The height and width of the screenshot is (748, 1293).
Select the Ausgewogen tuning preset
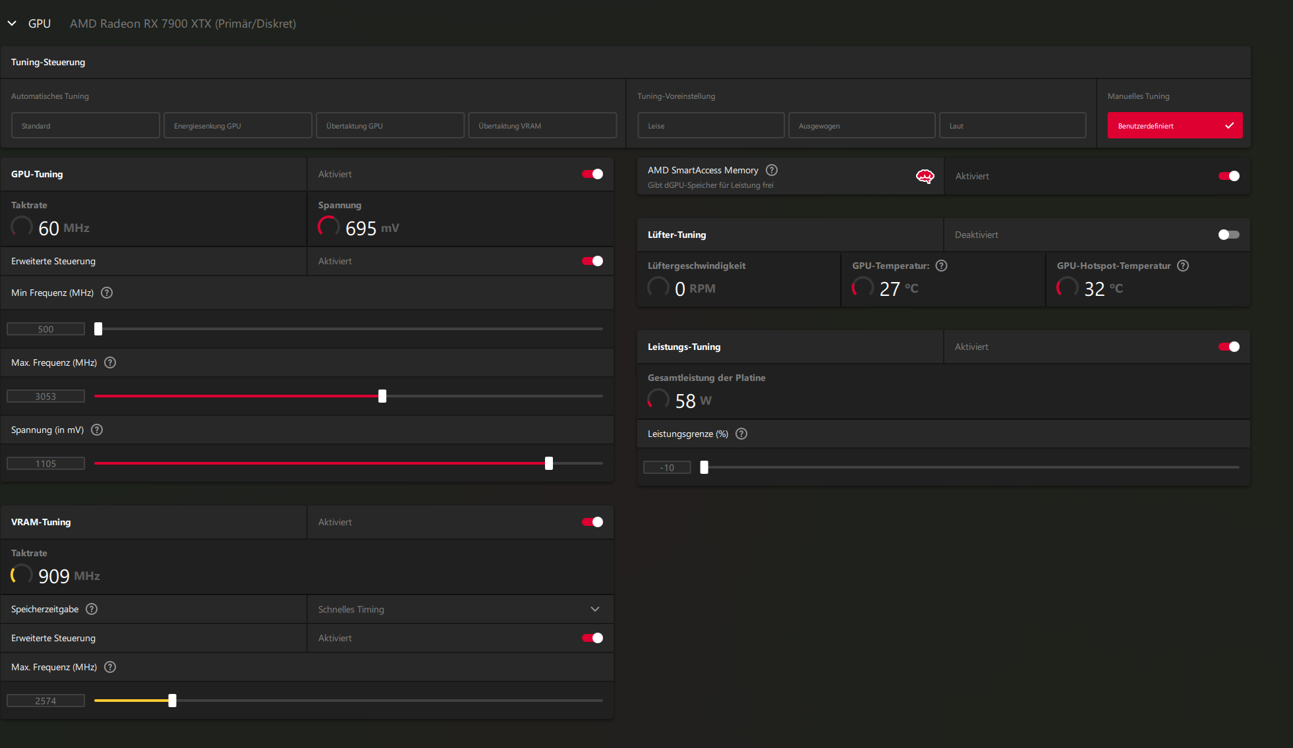(x=862, y=125)
